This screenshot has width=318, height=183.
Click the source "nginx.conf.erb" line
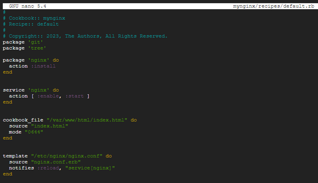[x=45, y=162]
